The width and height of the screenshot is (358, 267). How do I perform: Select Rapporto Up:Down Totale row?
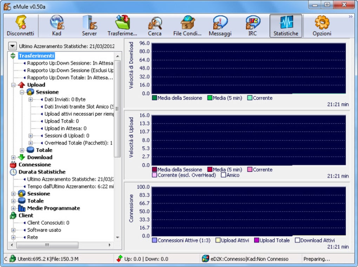pos(70,78)
